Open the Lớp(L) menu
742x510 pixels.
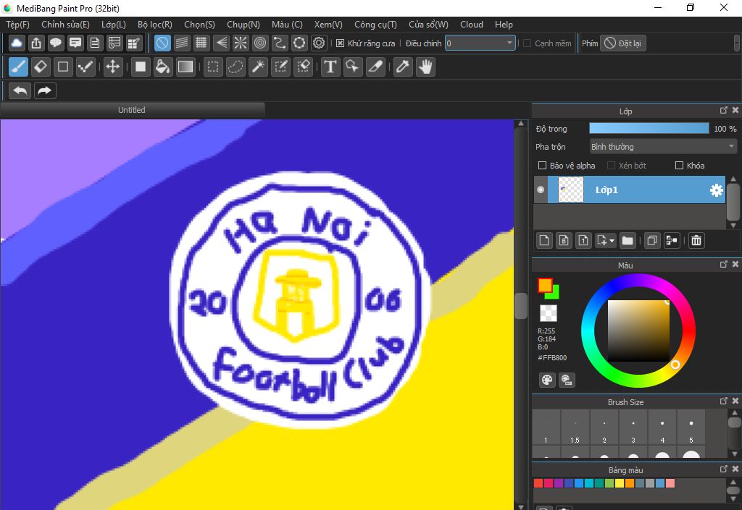(x=114, y=25)
